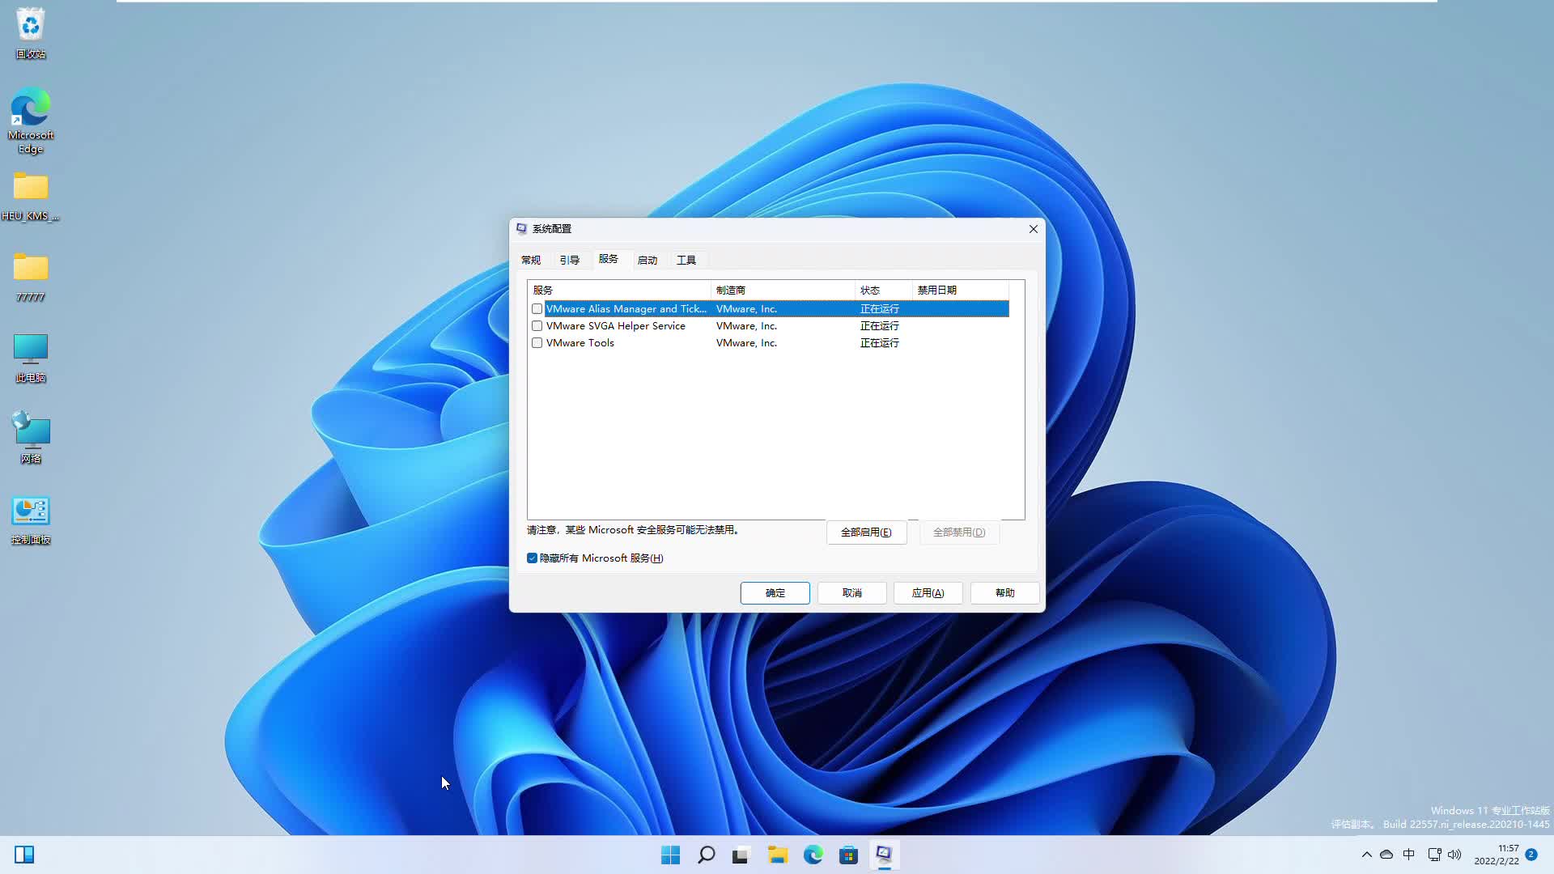The width and height of the screenshot is (1554, 874).
Task: Click the 引导 tab in 系统配置
Action: pyautogui.click(x=569, y=259)
